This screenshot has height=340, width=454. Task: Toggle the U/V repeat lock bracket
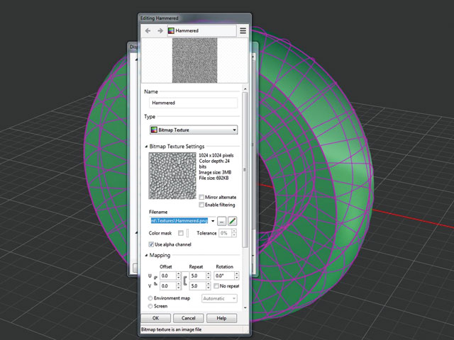click(x=185, y=280)
